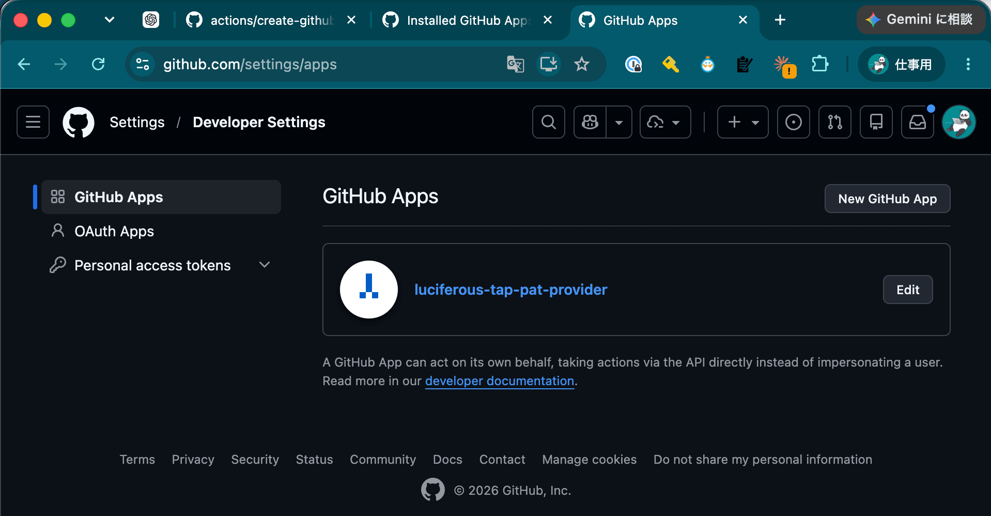Open the clipboard checklist extension icon

point(745,64)
